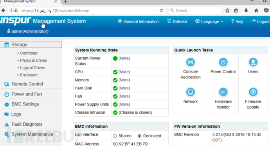Open General Information from top menu
This screenshot has width=270, height=146.
[138, 21]
